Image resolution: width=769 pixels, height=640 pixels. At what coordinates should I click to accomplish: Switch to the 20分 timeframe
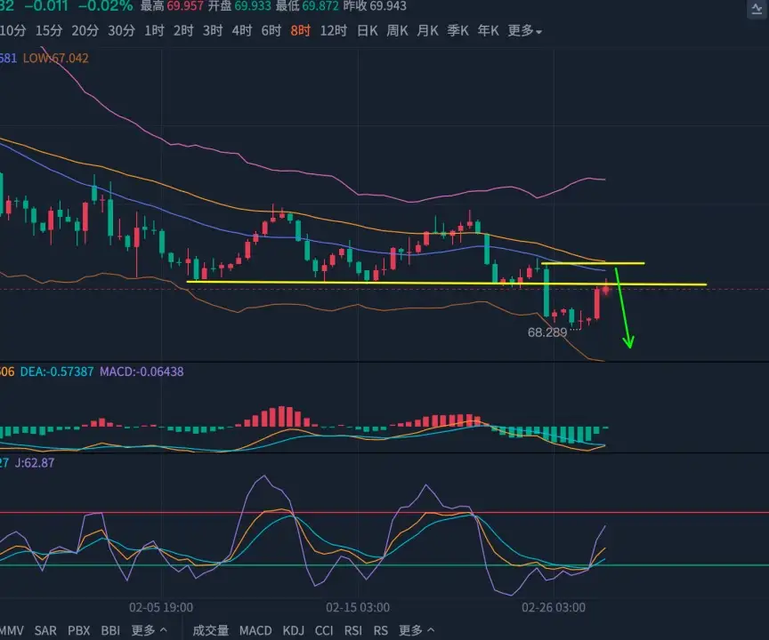pos(85,31)
